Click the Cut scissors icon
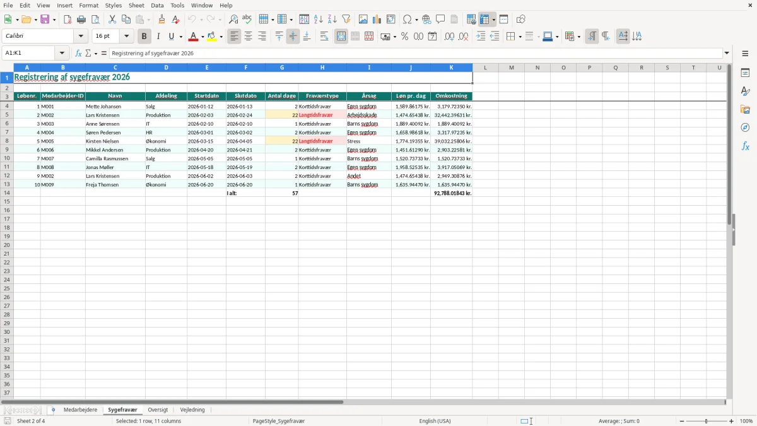 click(112, 20)
